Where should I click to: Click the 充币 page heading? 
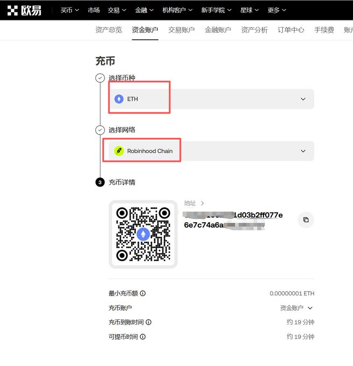tap(105, 61)
